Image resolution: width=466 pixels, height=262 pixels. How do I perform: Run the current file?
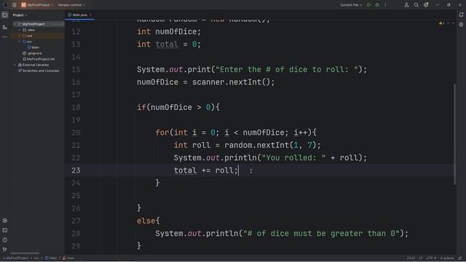(x=369, y=5)
